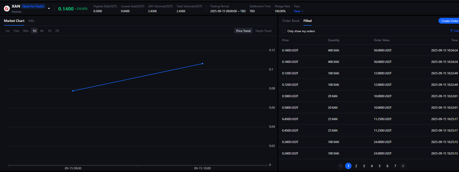Go to page 1 of filled orders

tap(348, 166)
